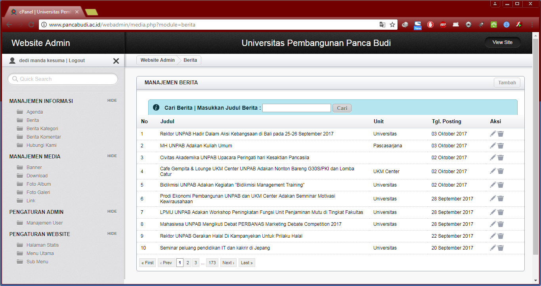Click the AdBlock Plus extension icon
This screenshot has height=286, width=541.
click(443, 25)
